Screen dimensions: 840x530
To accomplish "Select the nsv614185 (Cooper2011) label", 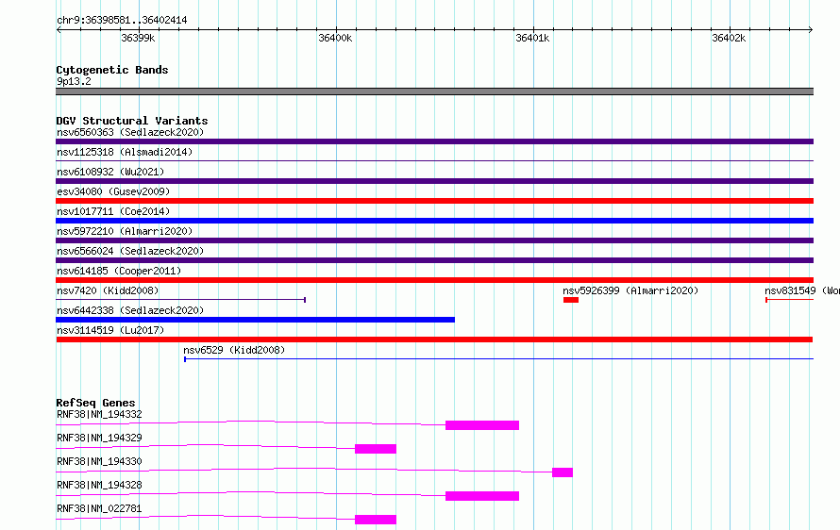I will click(119, 271).
